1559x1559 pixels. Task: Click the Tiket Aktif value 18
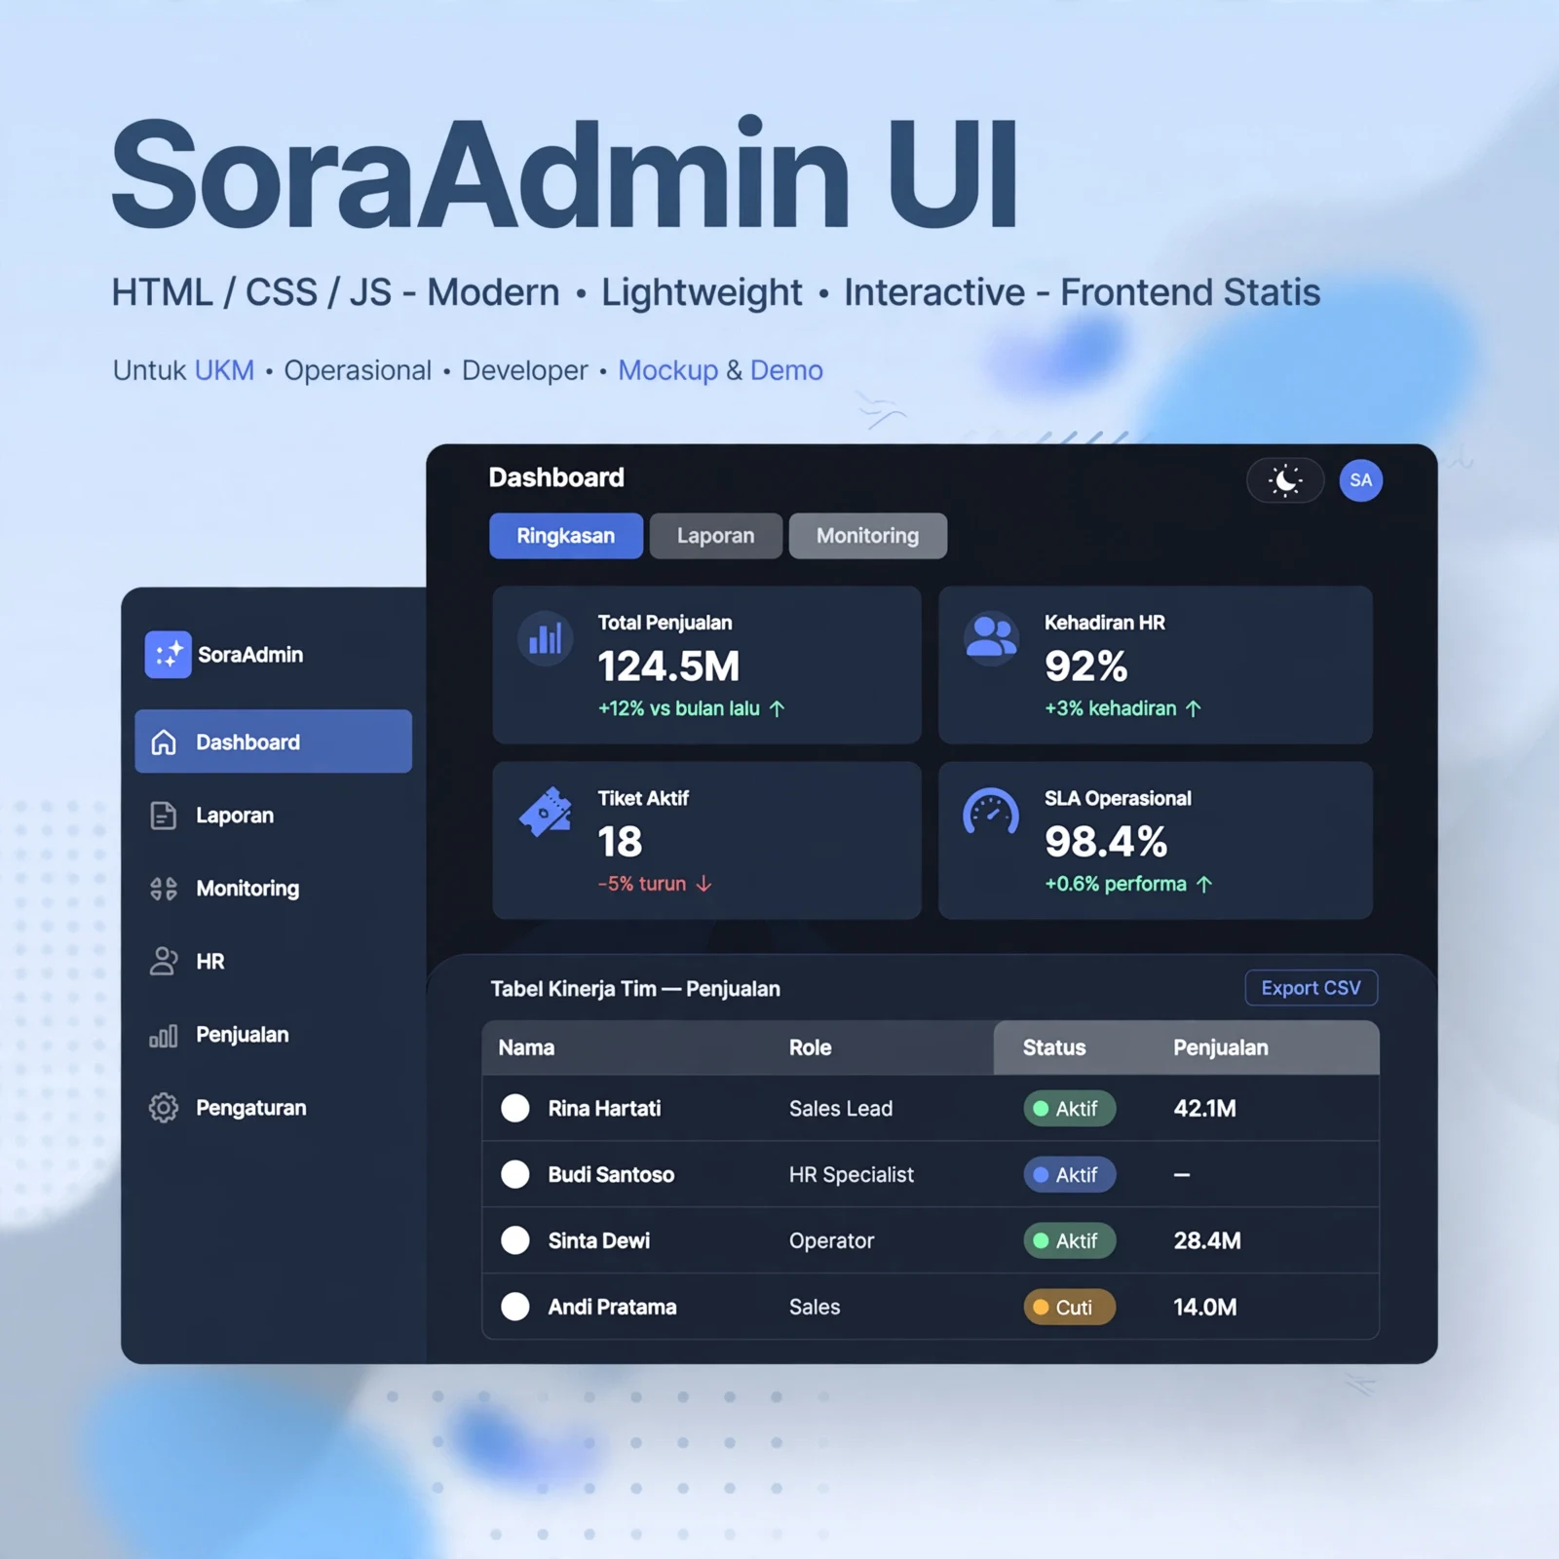click(x=620, y=842)
